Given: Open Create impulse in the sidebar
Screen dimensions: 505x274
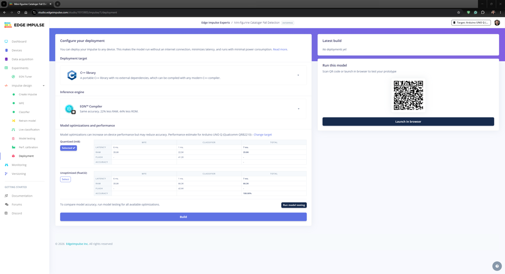Looking at the screenshot, I should [28, 94].
